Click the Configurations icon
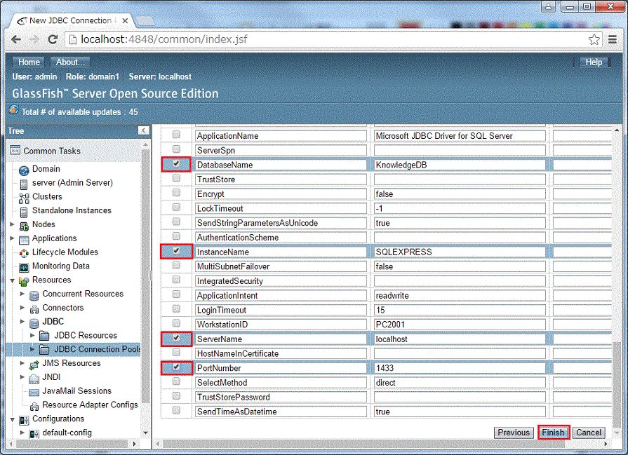628x455 pixels. (x=24, y=420)
